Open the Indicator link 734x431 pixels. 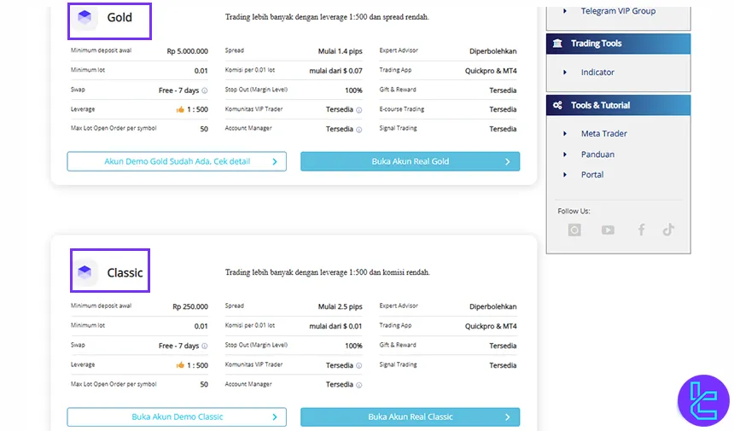[x=597, y=72]
